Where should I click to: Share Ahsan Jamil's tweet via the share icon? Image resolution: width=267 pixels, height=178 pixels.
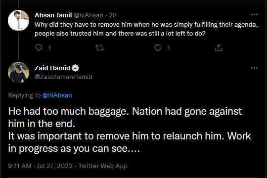[219, 47]
